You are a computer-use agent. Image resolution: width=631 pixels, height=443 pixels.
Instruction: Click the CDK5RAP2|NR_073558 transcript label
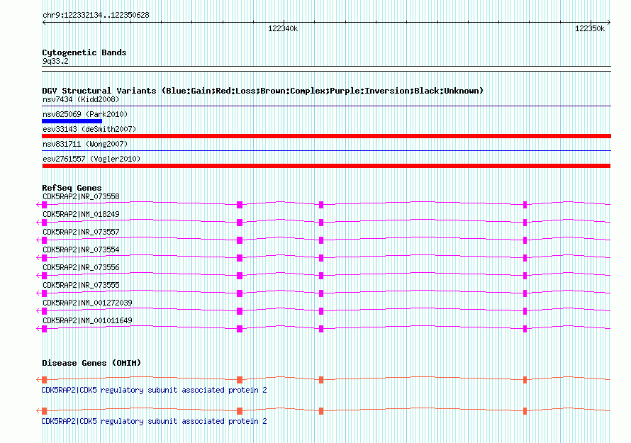click(x=81, y=197)
